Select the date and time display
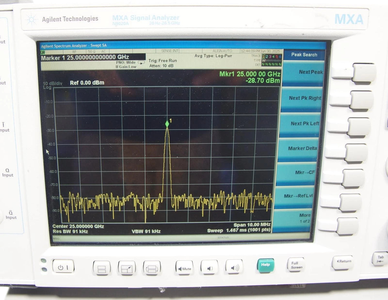The image size is (388, 300). [261, 51]
